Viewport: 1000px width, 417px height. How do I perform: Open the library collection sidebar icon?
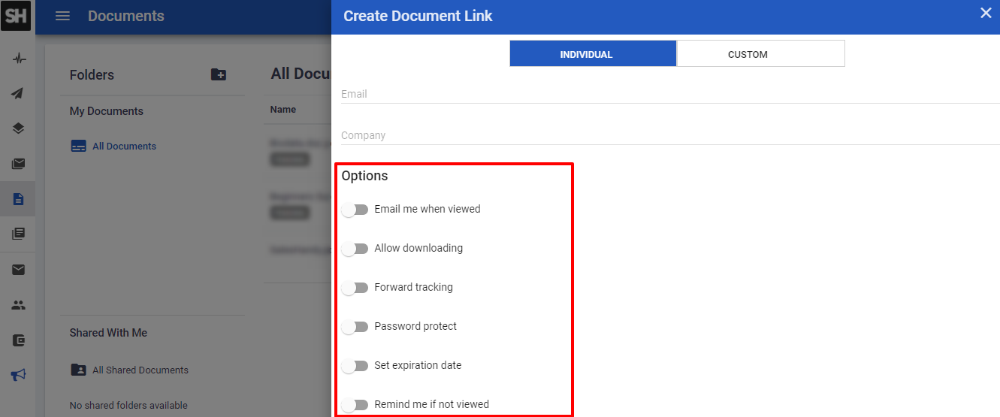coord(19,234)
